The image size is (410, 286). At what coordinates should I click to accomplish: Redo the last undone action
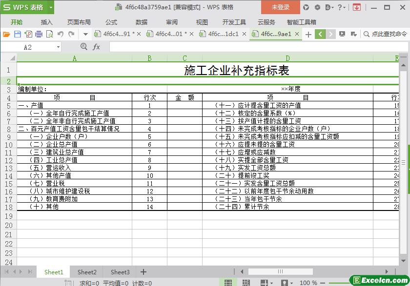point(71,34)
